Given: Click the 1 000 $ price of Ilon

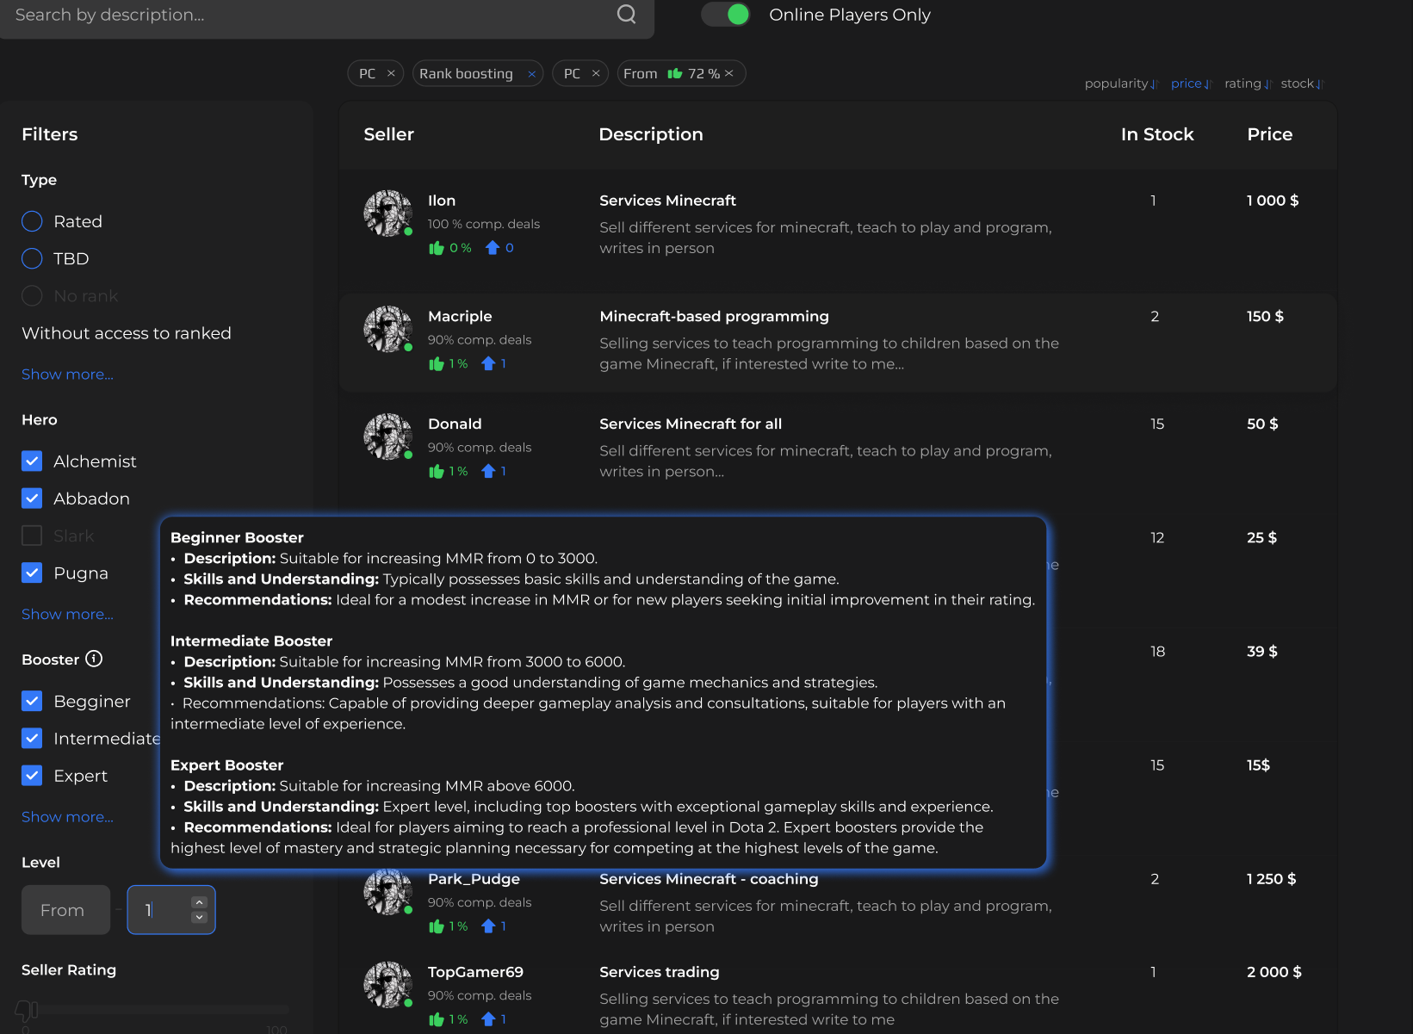Looking at the screenshot, I should pos(1273,201).
